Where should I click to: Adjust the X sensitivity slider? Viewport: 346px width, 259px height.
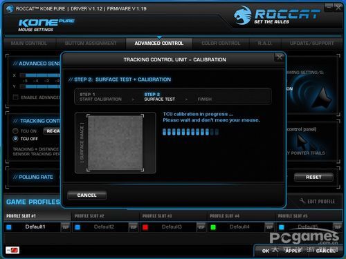tap(40, 75)
